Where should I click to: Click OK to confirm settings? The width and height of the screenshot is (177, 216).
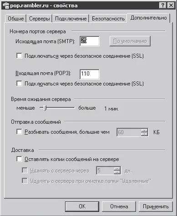click(82, 206)
